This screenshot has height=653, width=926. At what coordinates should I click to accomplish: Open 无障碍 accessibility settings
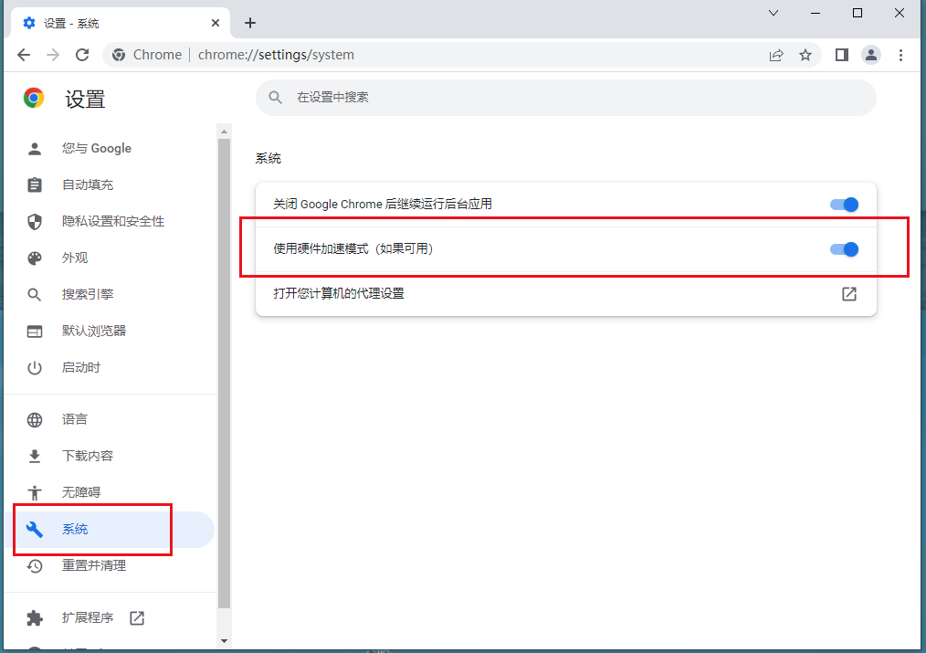pos(110,493)
